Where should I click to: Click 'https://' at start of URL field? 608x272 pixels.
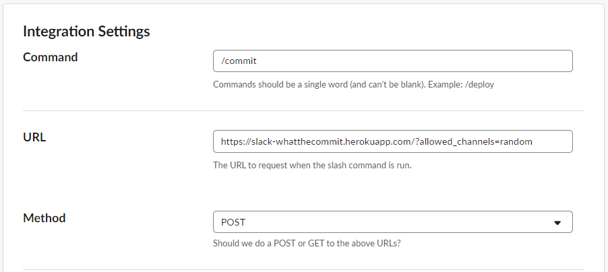pos(236,142)
